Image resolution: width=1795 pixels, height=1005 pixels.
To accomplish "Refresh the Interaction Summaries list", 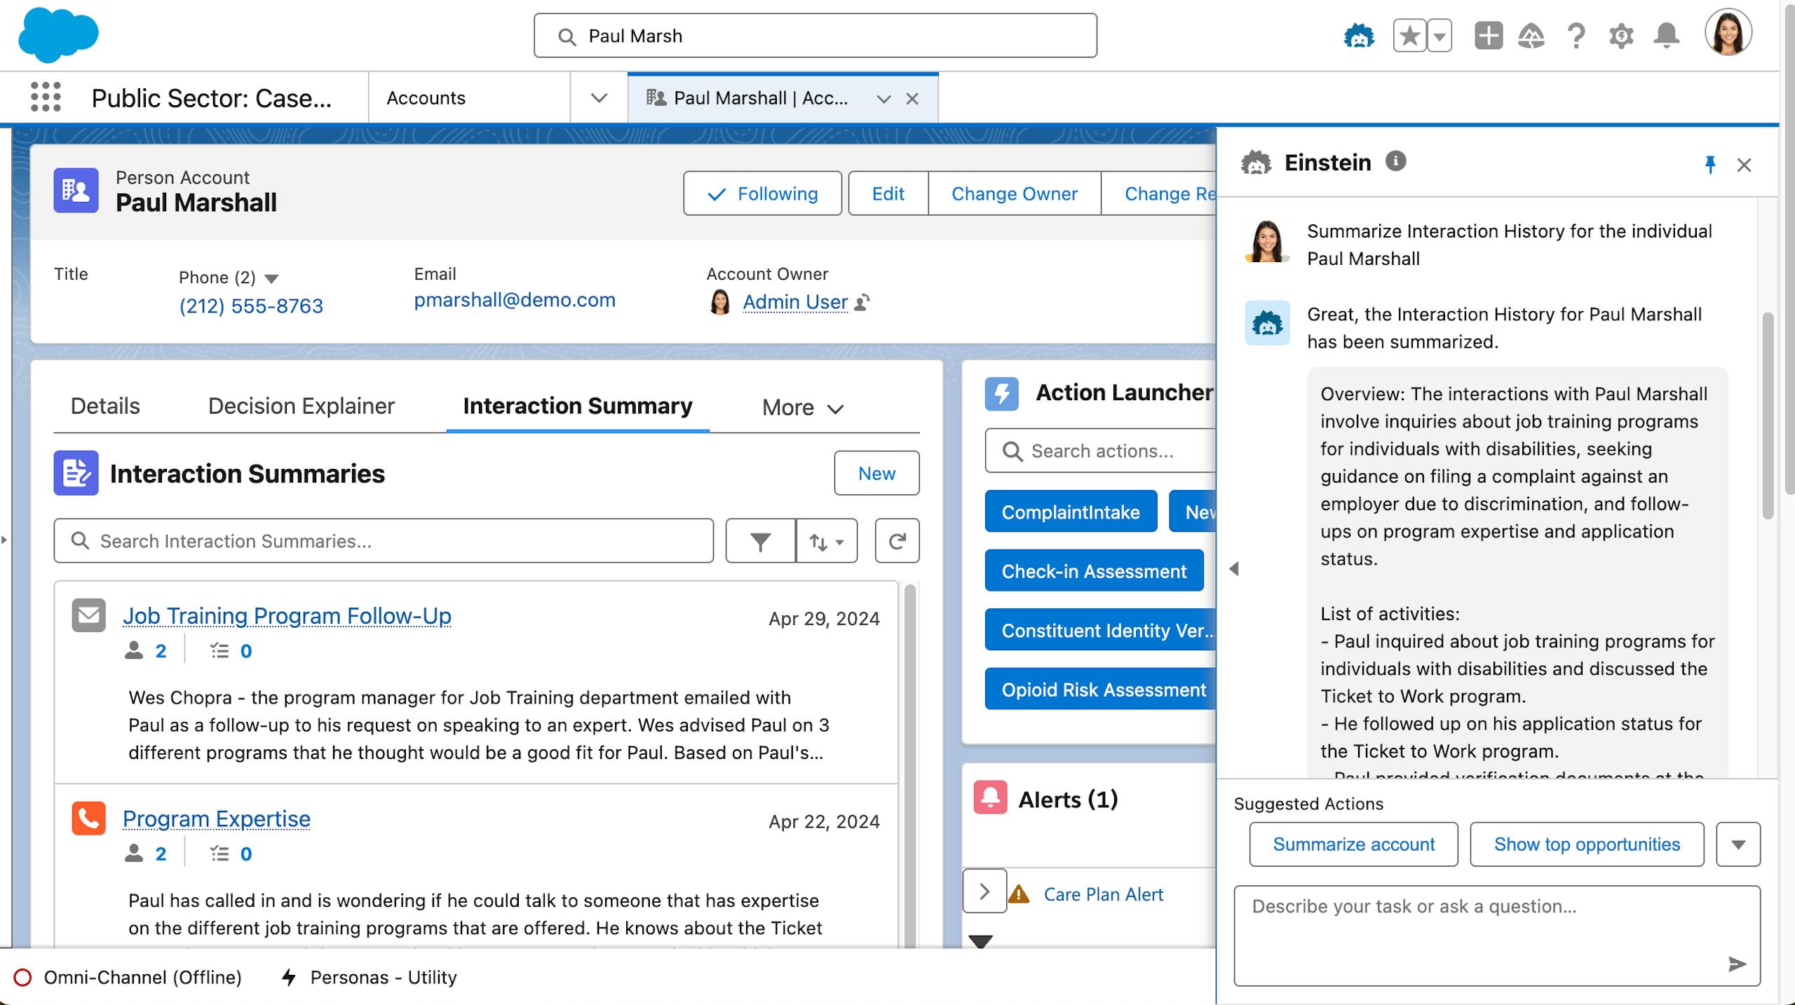I will click(x=897, y=541).
